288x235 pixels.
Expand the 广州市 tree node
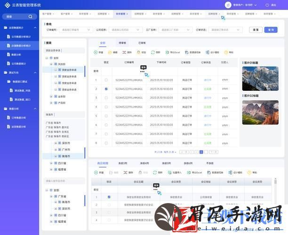coord(56,150)
